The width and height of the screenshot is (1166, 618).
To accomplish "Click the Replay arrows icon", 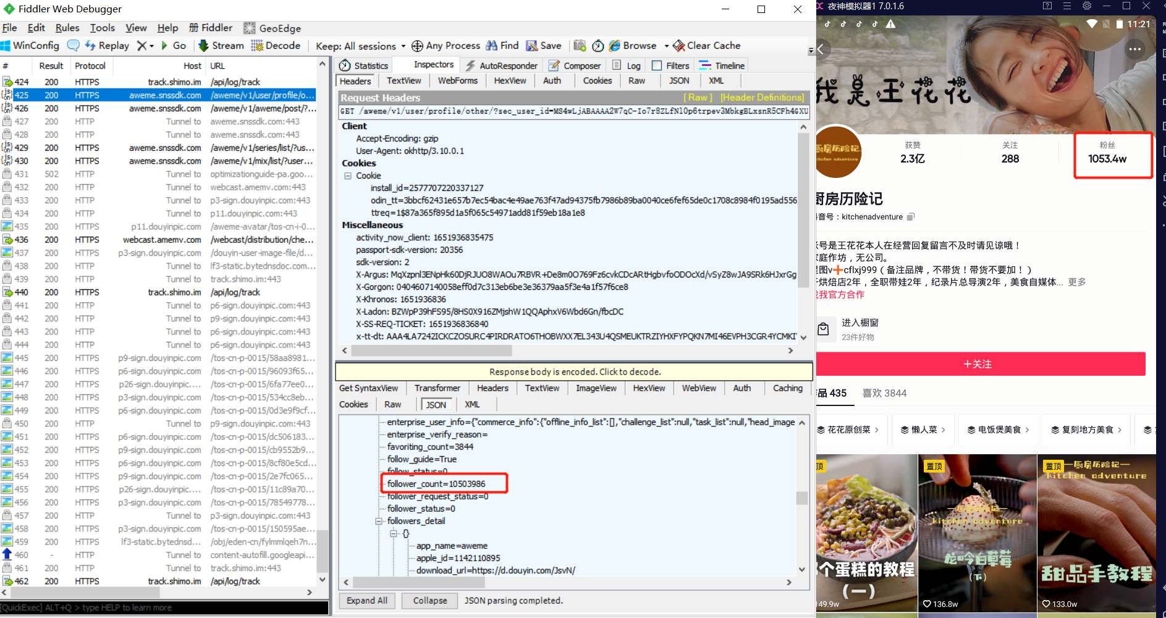I will pos(90,46).
